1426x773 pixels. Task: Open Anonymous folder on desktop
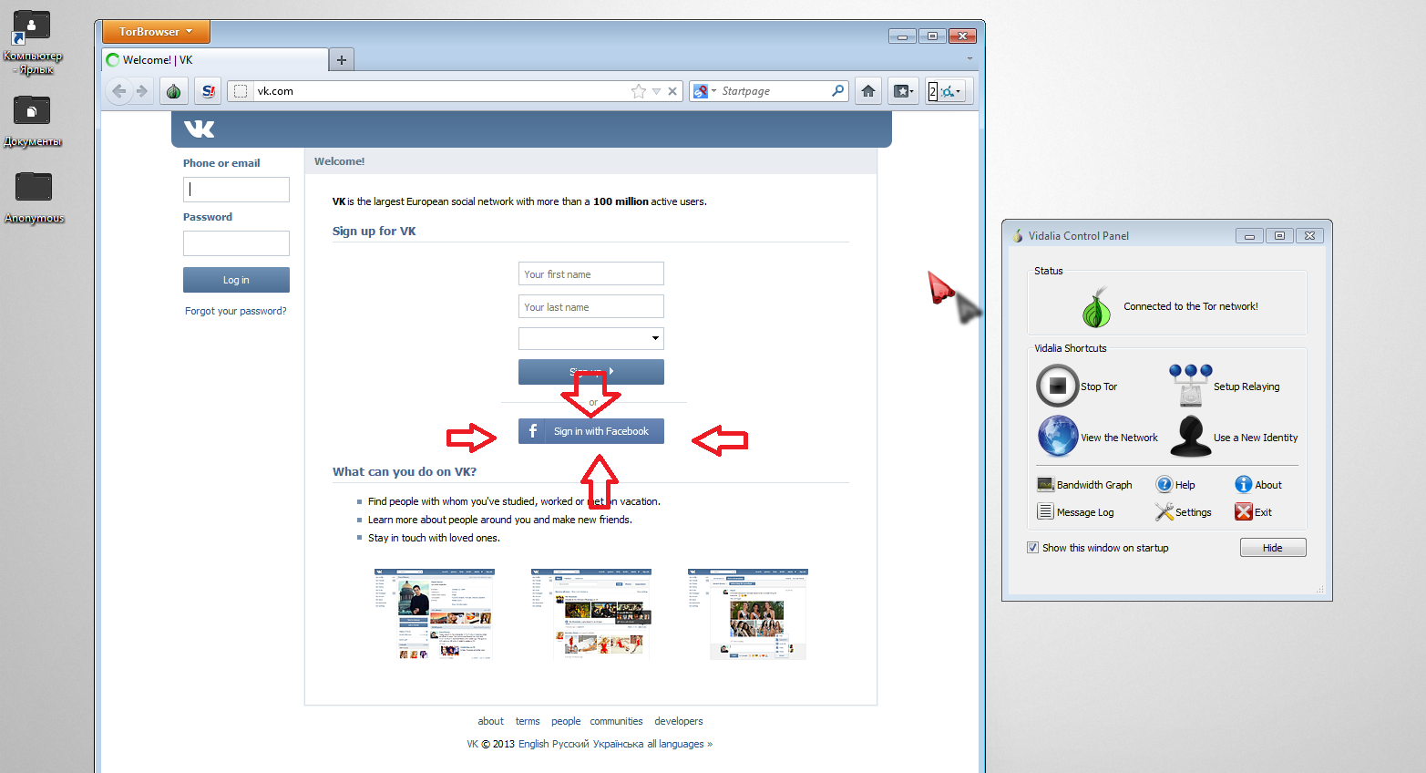tap(34, 197)
